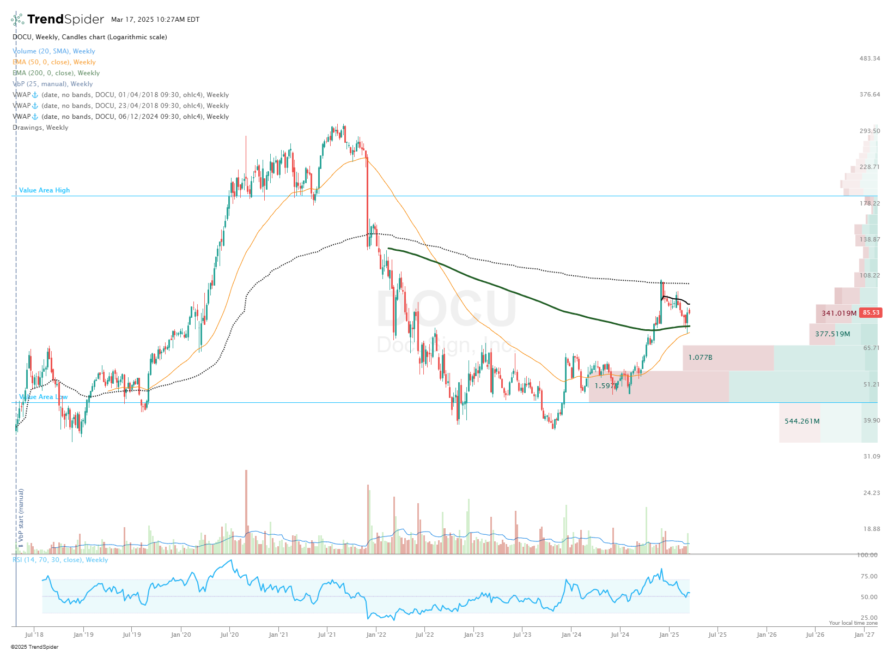
Task: Click the Mar 17, 2025 10:27AM EDT timestamp
Action: pos(155,20)
